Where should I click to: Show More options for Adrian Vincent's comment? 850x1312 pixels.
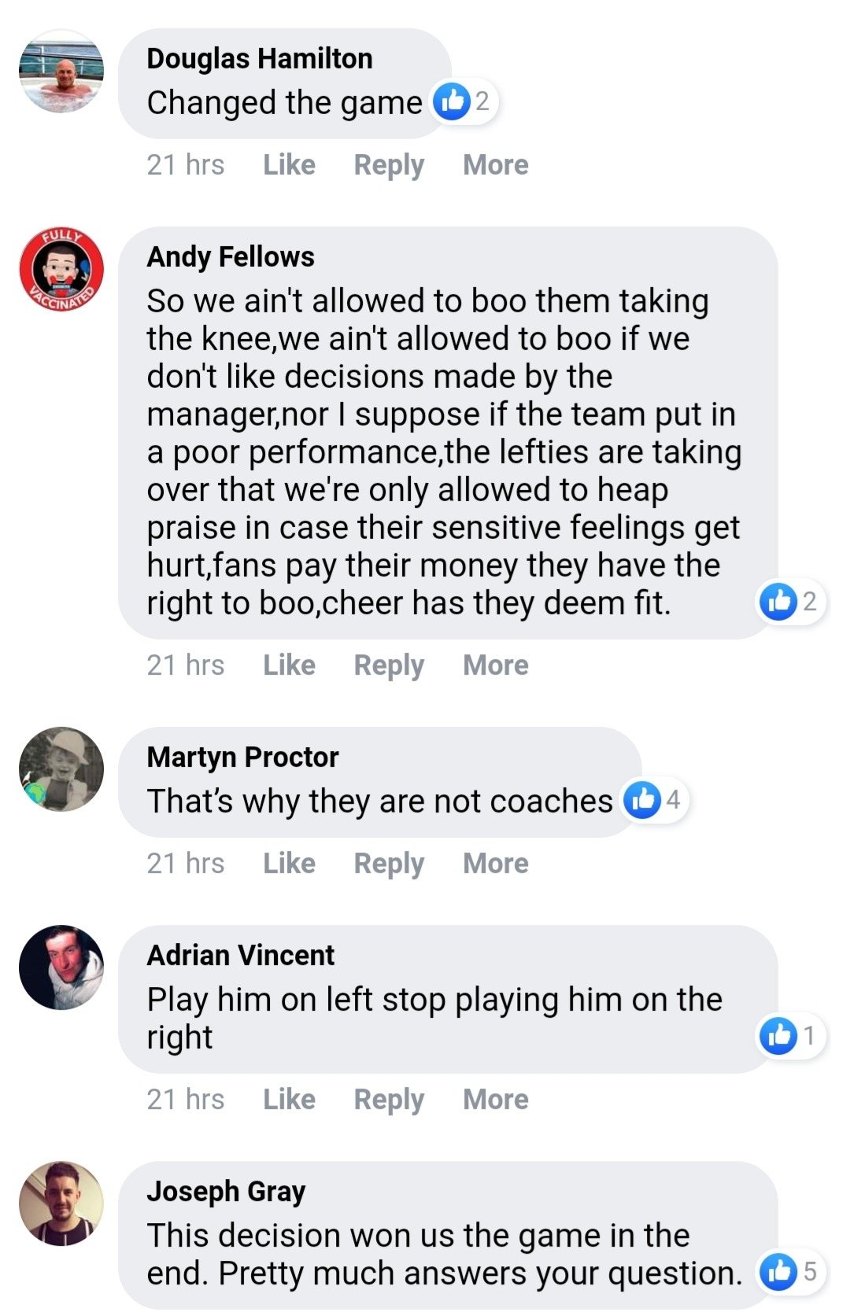click(x=495, y=1100)
